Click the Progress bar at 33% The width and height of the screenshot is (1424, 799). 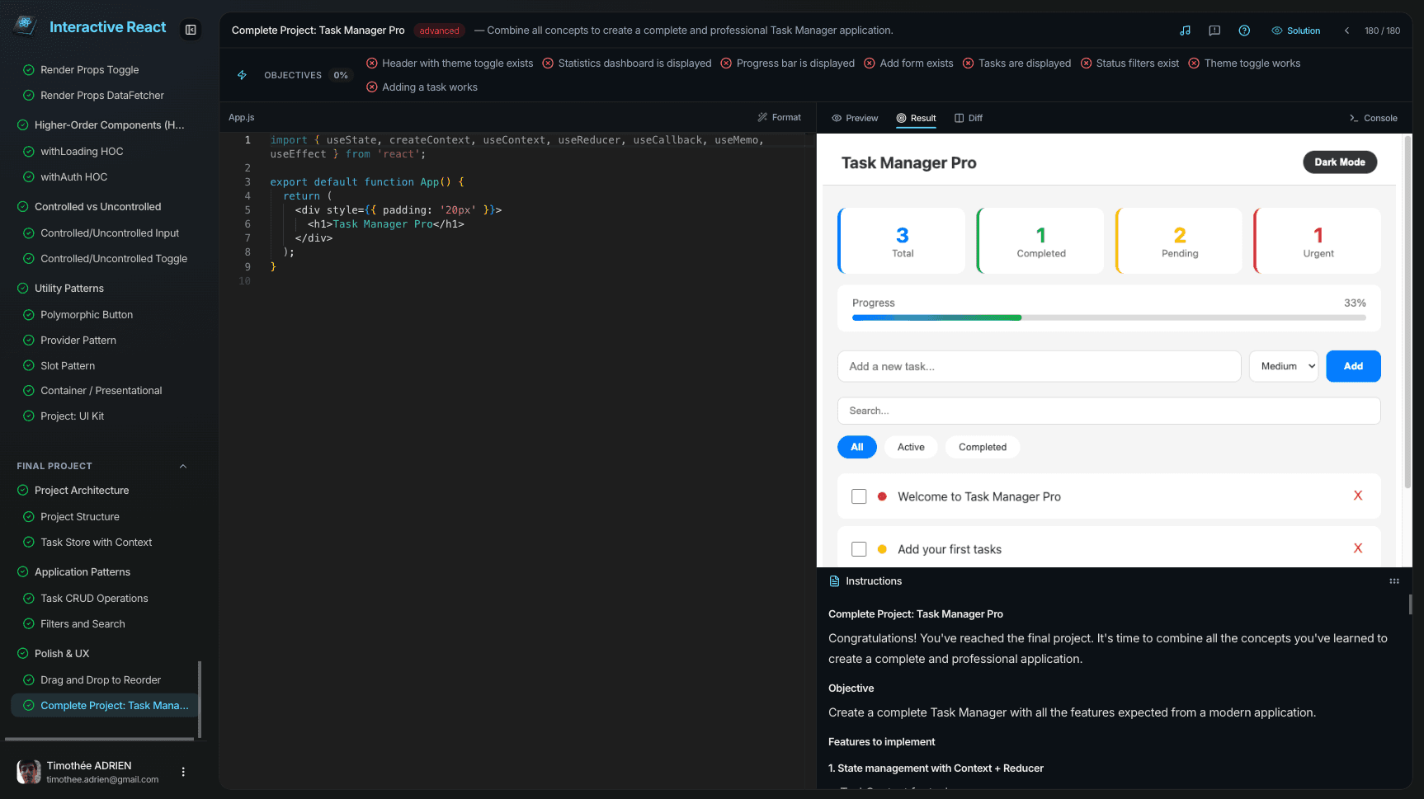(x=1108, y=317)
